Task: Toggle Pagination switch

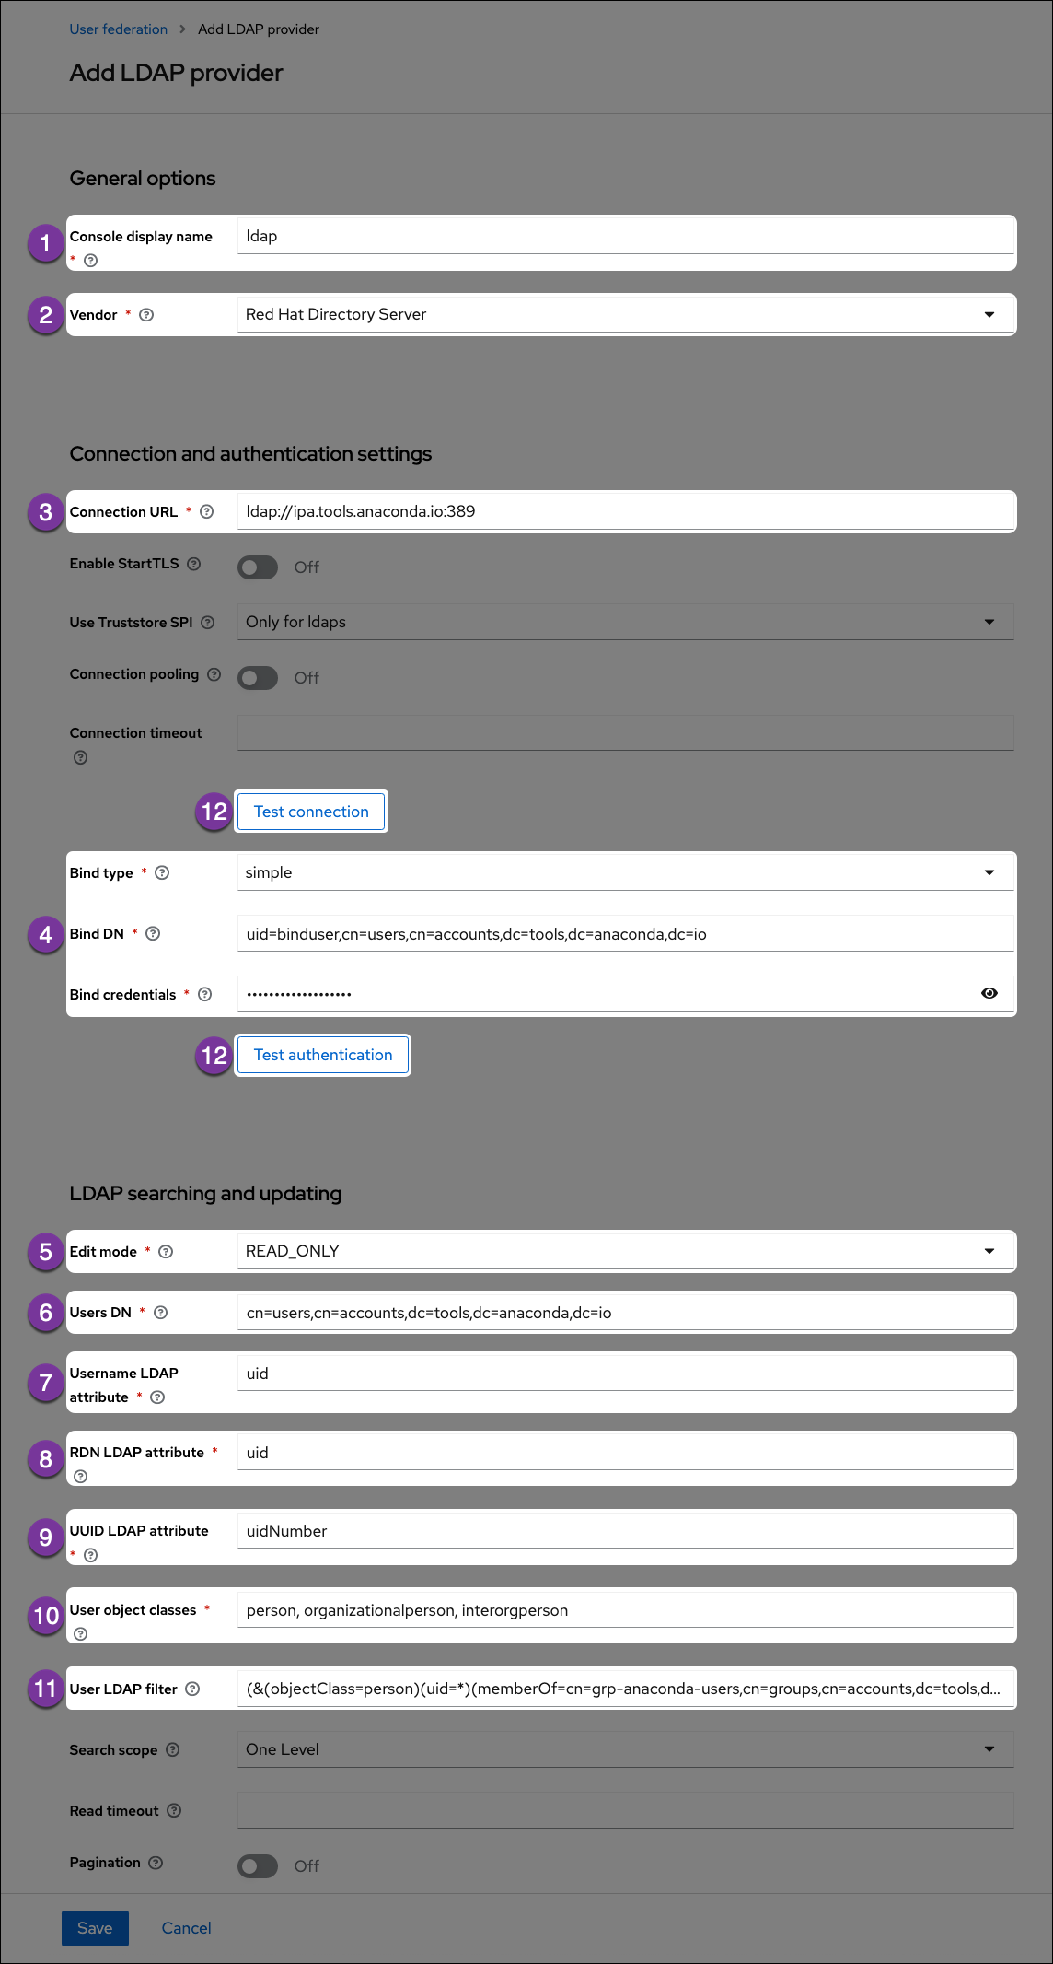Action: click(x=258, y=1866)
